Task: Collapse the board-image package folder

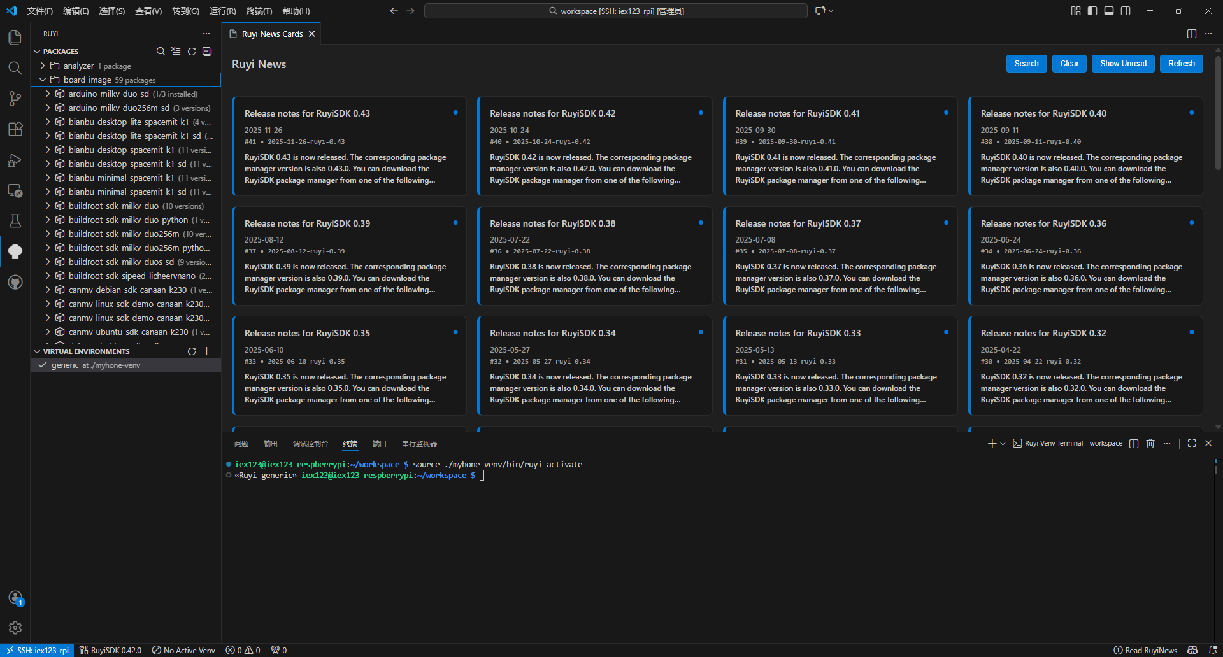Action: click(x=43, y=80)
